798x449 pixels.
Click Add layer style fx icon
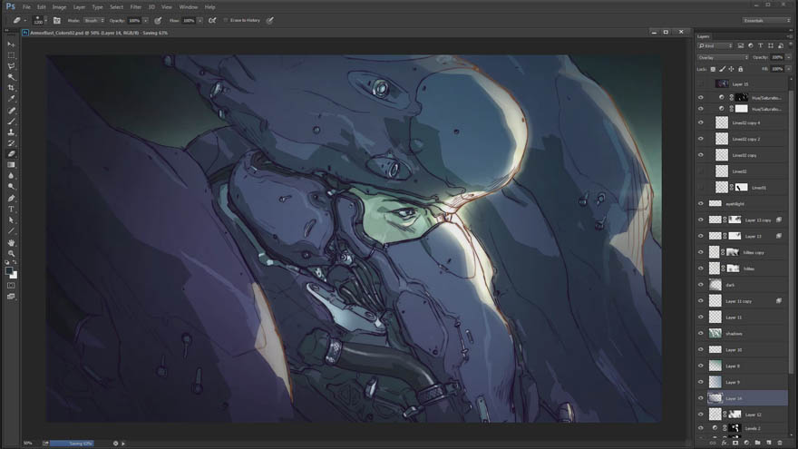(x=724, y=443)
